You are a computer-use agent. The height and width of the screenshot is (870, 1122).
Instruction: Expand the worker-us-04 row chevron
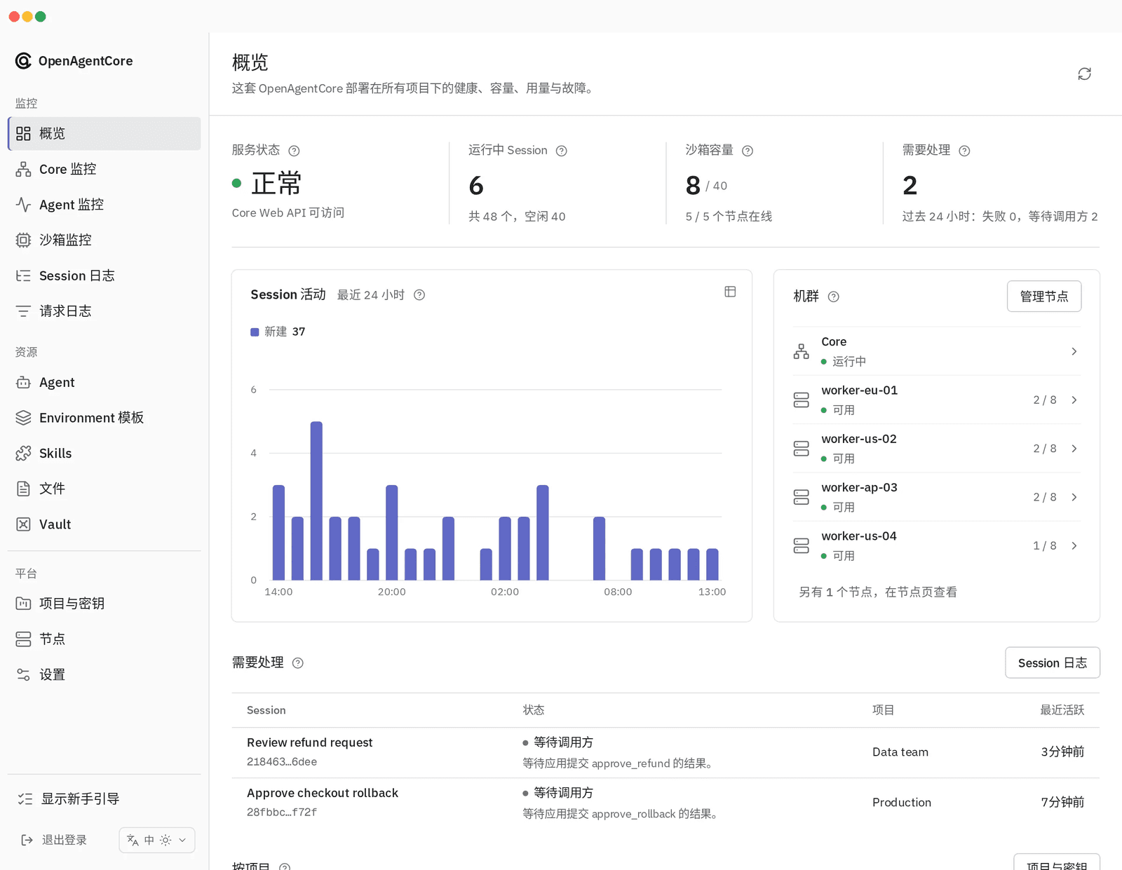pos(1074,545)
